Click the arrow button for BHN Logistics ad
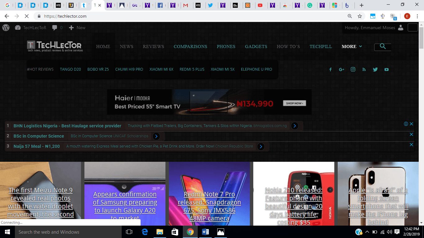 [295, 126]
